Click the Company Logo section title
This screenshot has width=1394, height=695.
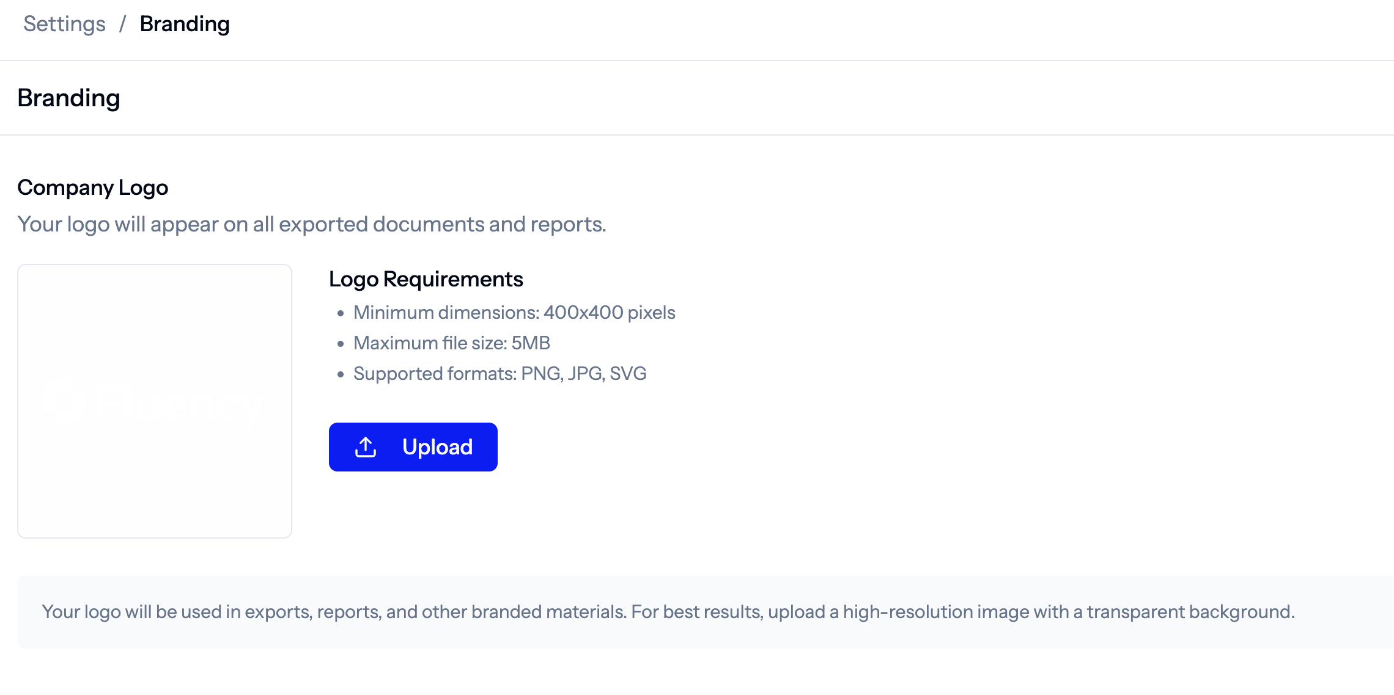92,187
